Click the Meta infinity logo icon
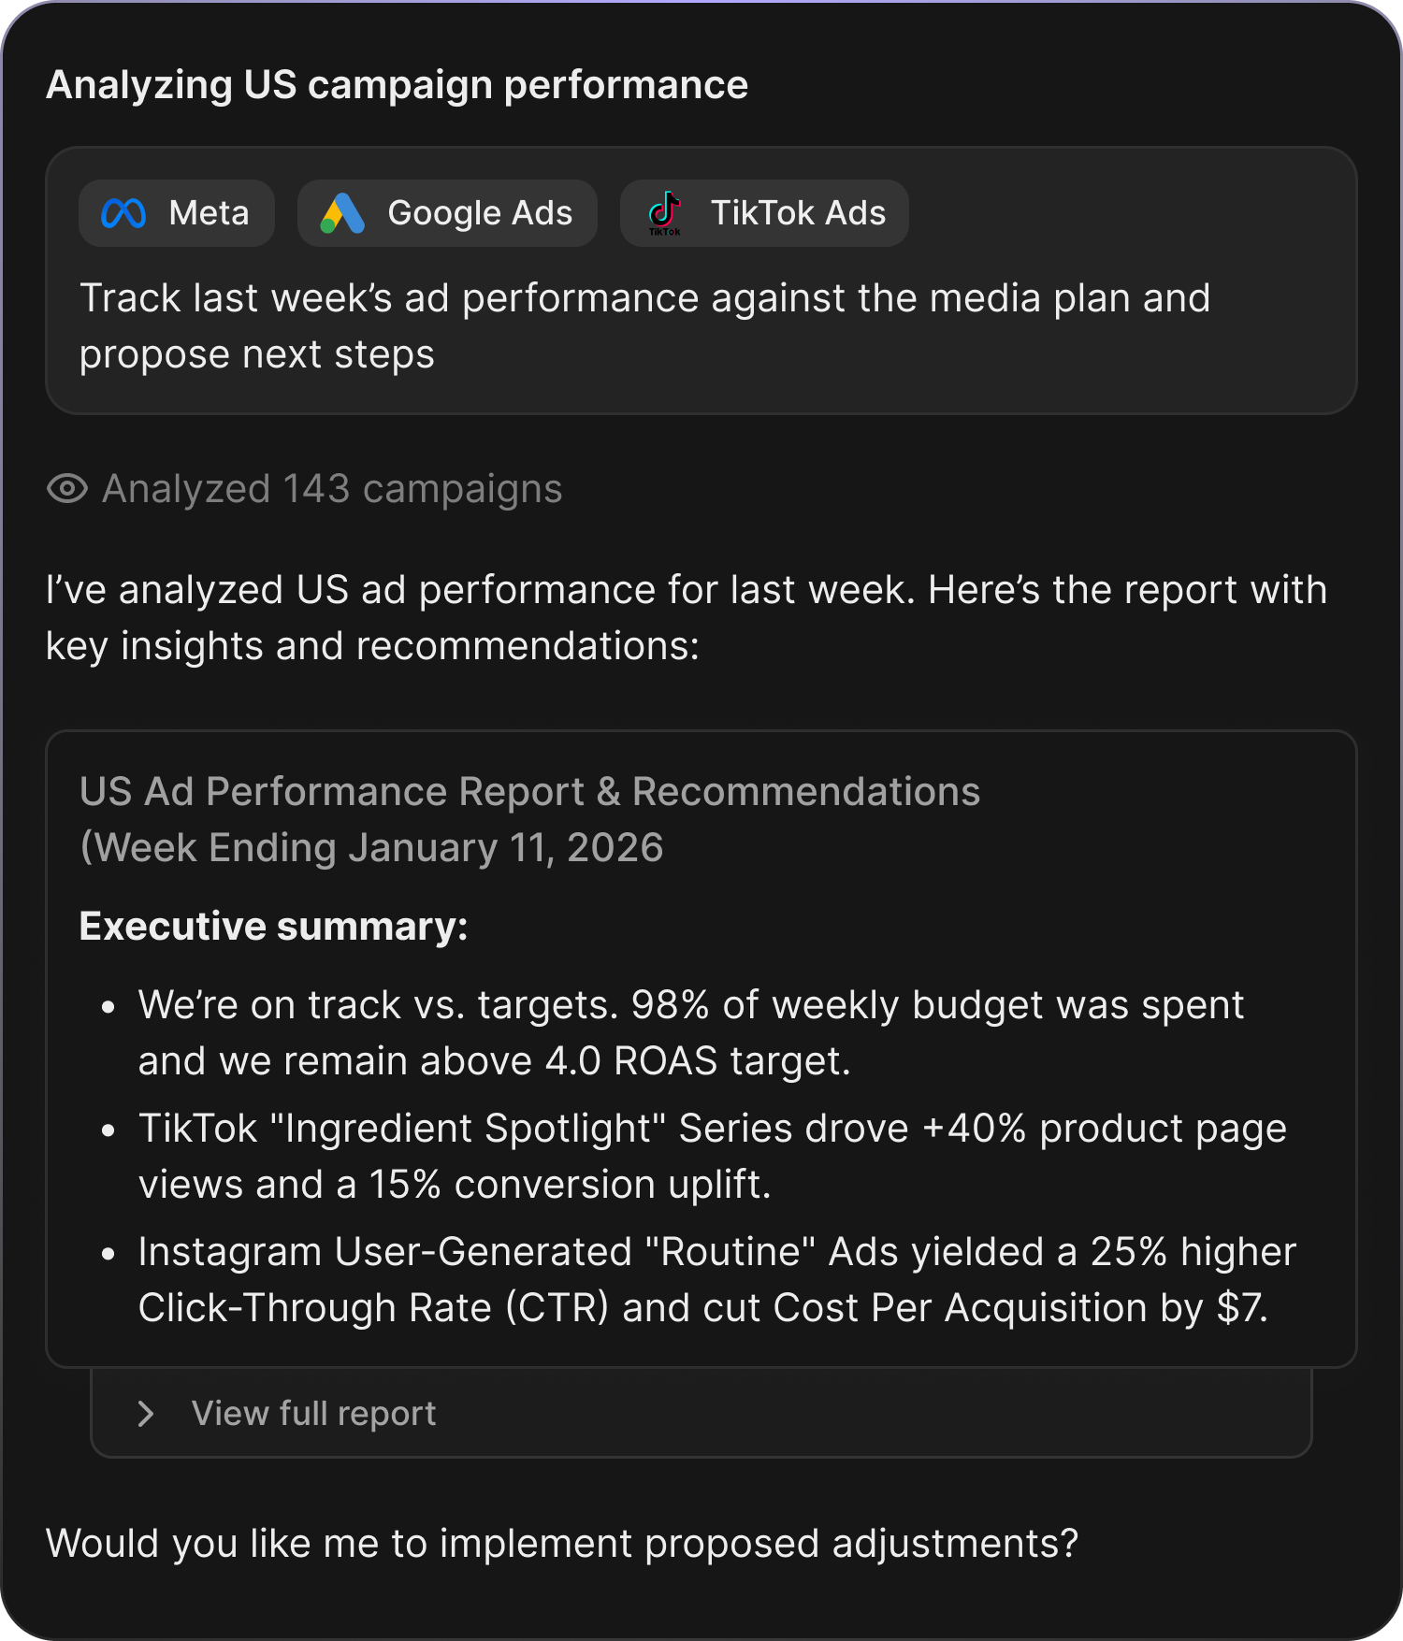 pos(123,213)
